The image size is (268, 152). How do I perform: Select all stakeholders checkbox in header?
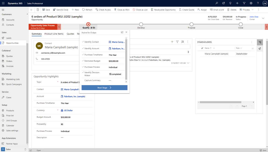202,48
